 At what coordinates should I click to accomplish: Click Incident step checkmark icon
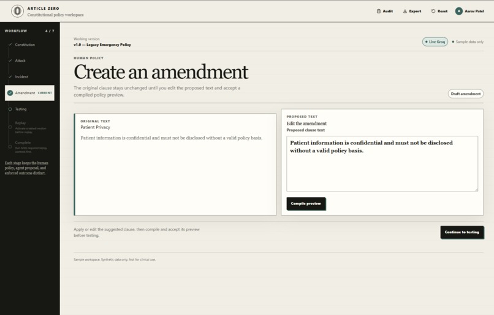10,76
